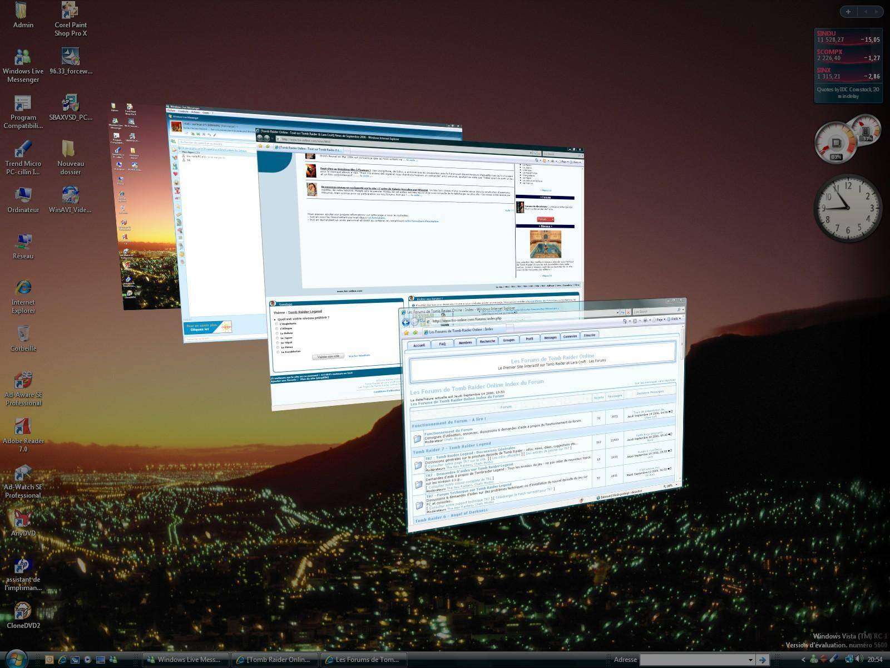Viewport: 890px width, 668px height.
Task: Open the Corbeille recycle bin
Action: [x=23, y=338]
